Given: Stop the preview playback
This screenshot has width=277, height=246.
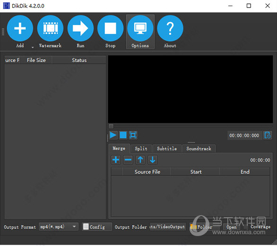Looking at the screenshot, I should [123, 135].
